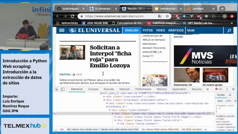
Task: Click the Lozoya article thumbnail image
Action: (72, 52)
